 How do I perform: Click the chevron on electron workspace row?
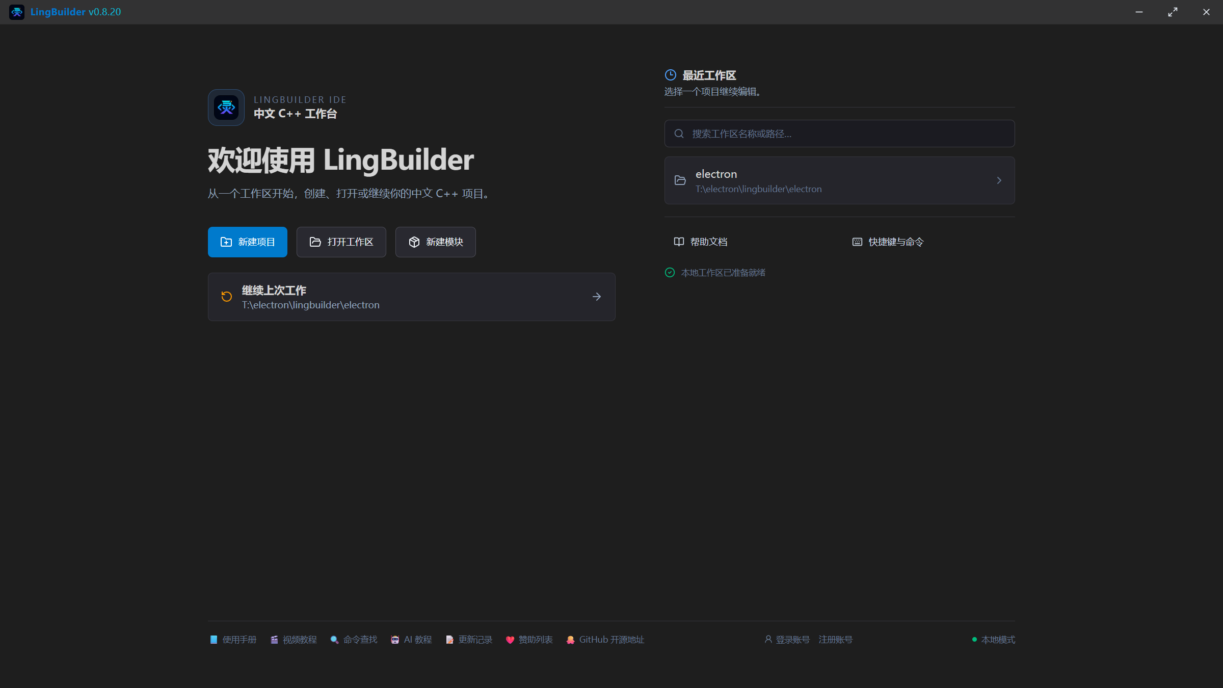click(x=999, y=180)
